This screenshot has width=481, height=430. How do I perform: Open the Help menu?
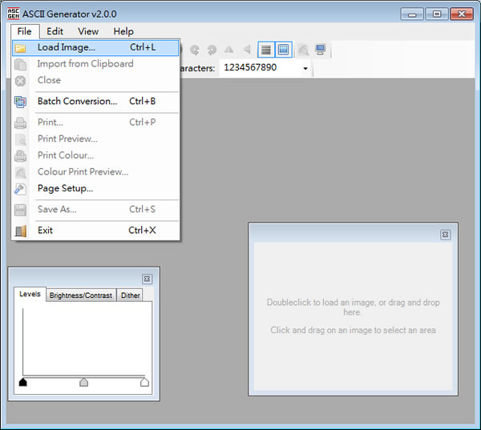pos(123,31)
